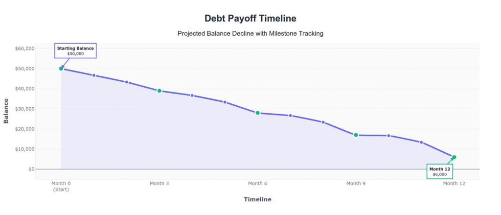Select the purple data point at Month 11

click(x=421, y=143)
